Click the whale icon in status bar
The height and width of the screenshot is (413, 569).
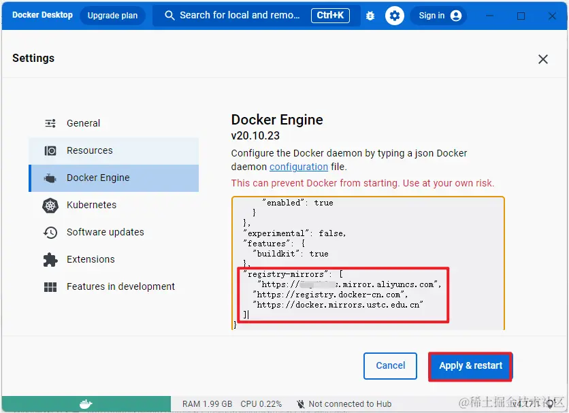pyautogui.click(x=86, y=403)
